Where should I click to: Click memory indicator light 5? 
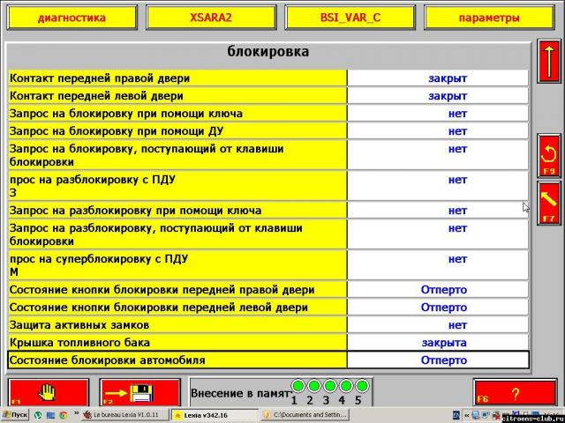pyautogui.click(x=361, y=386)
